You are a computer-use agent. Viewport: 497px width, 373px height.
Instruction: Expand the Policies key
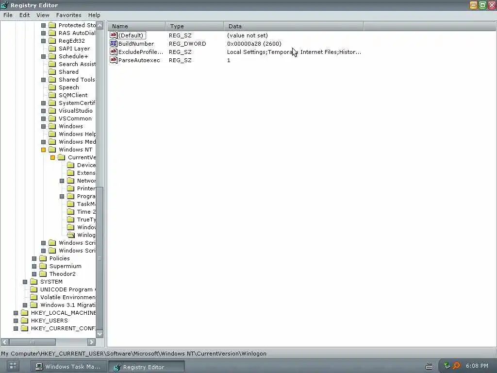tap(34, 258)
